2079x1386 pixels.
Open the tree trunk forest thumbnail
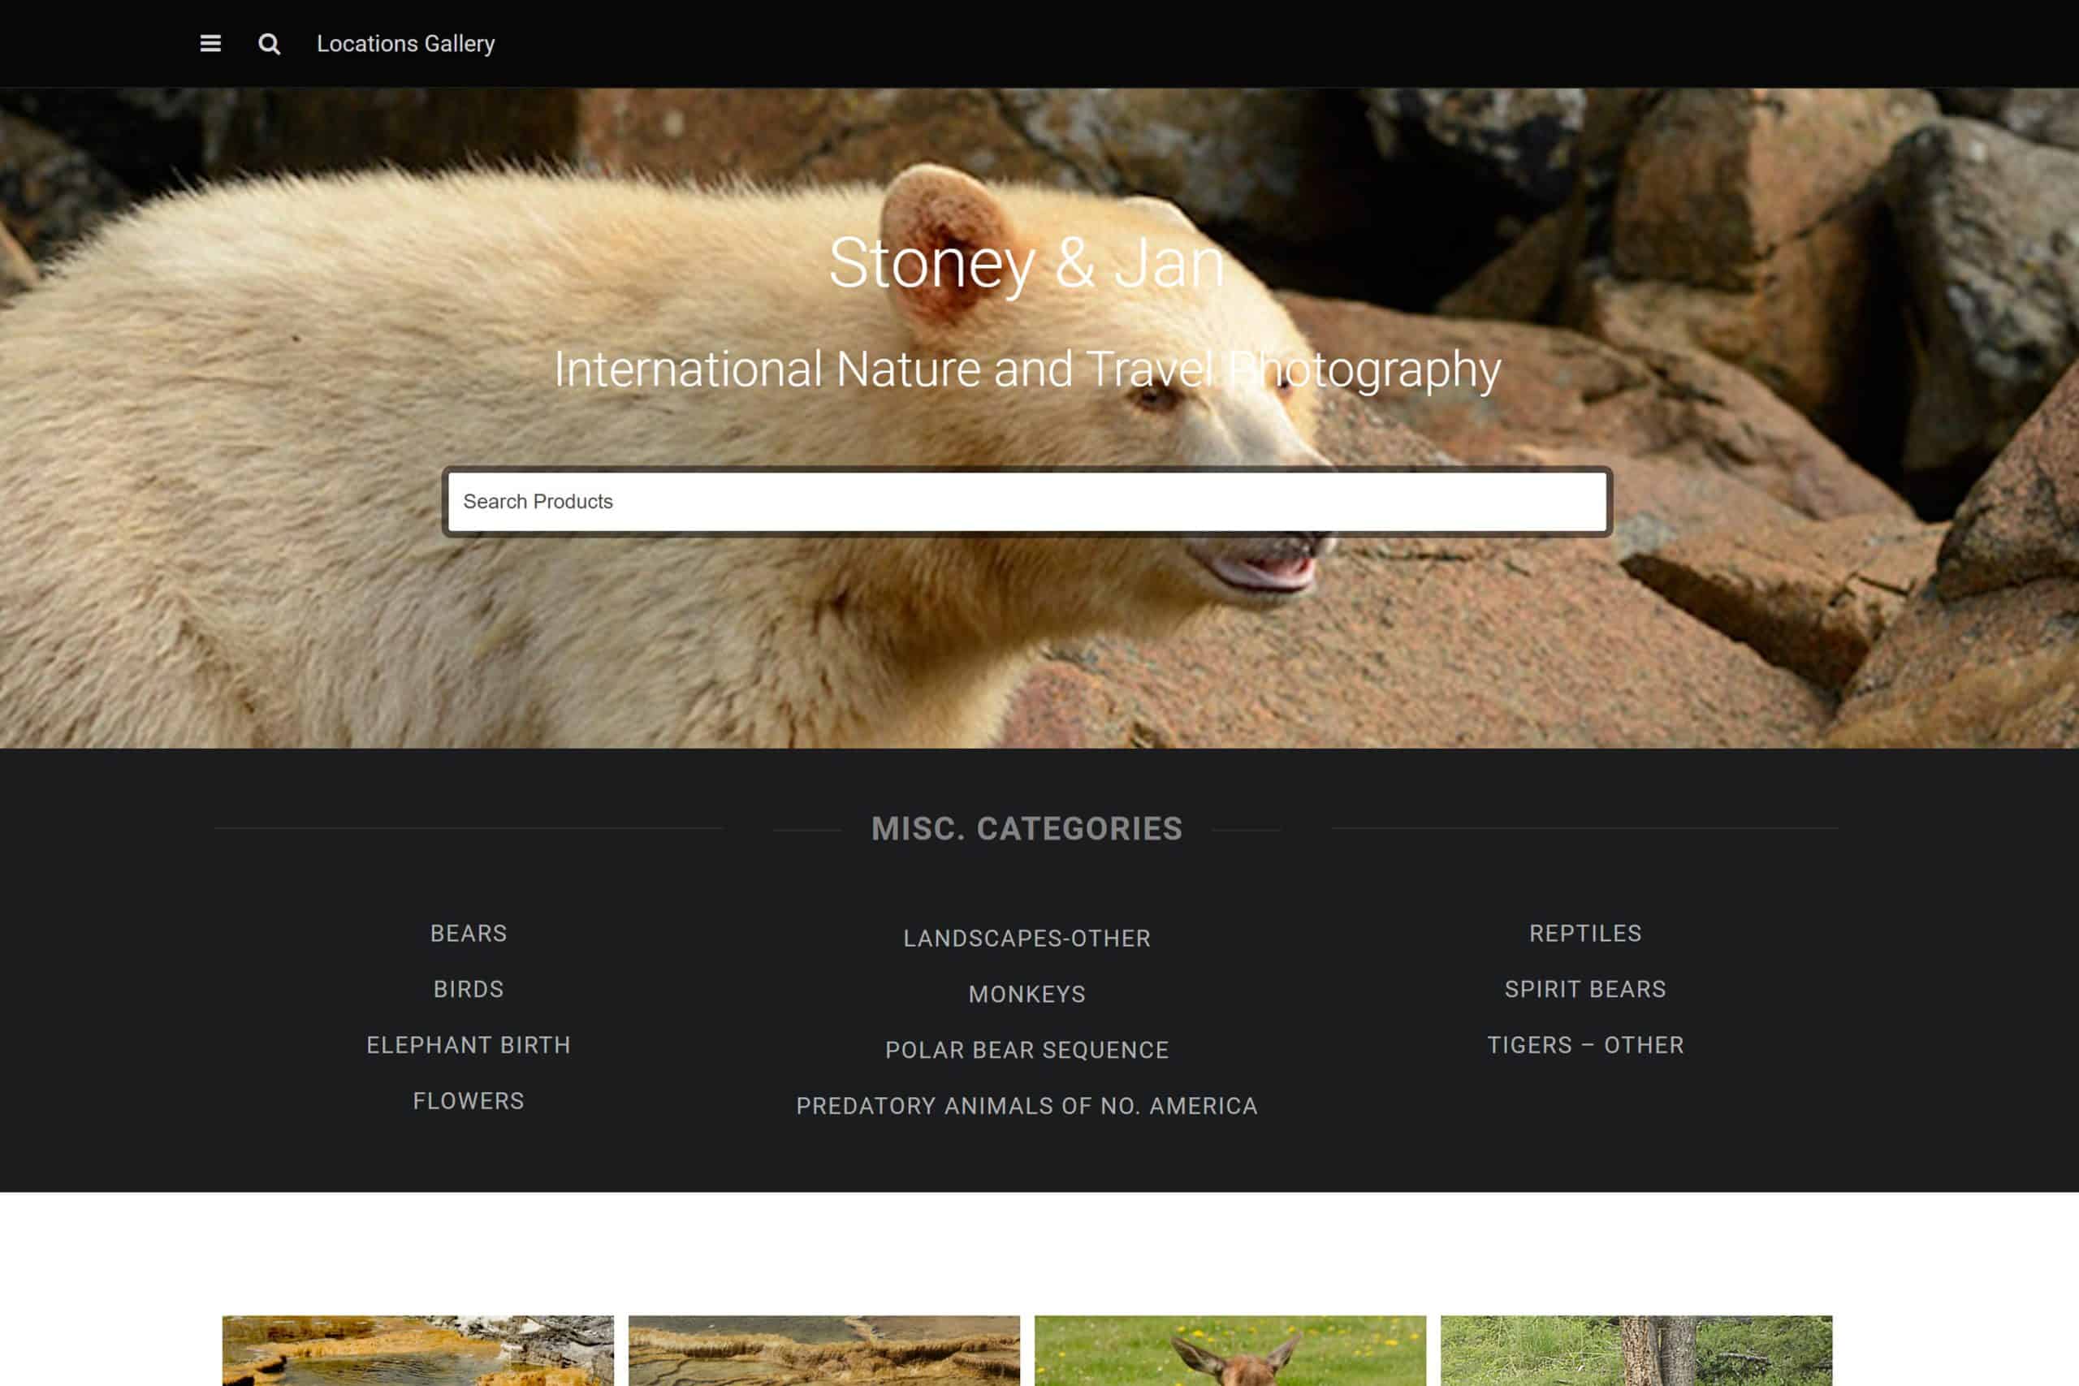(1636, 1350)
